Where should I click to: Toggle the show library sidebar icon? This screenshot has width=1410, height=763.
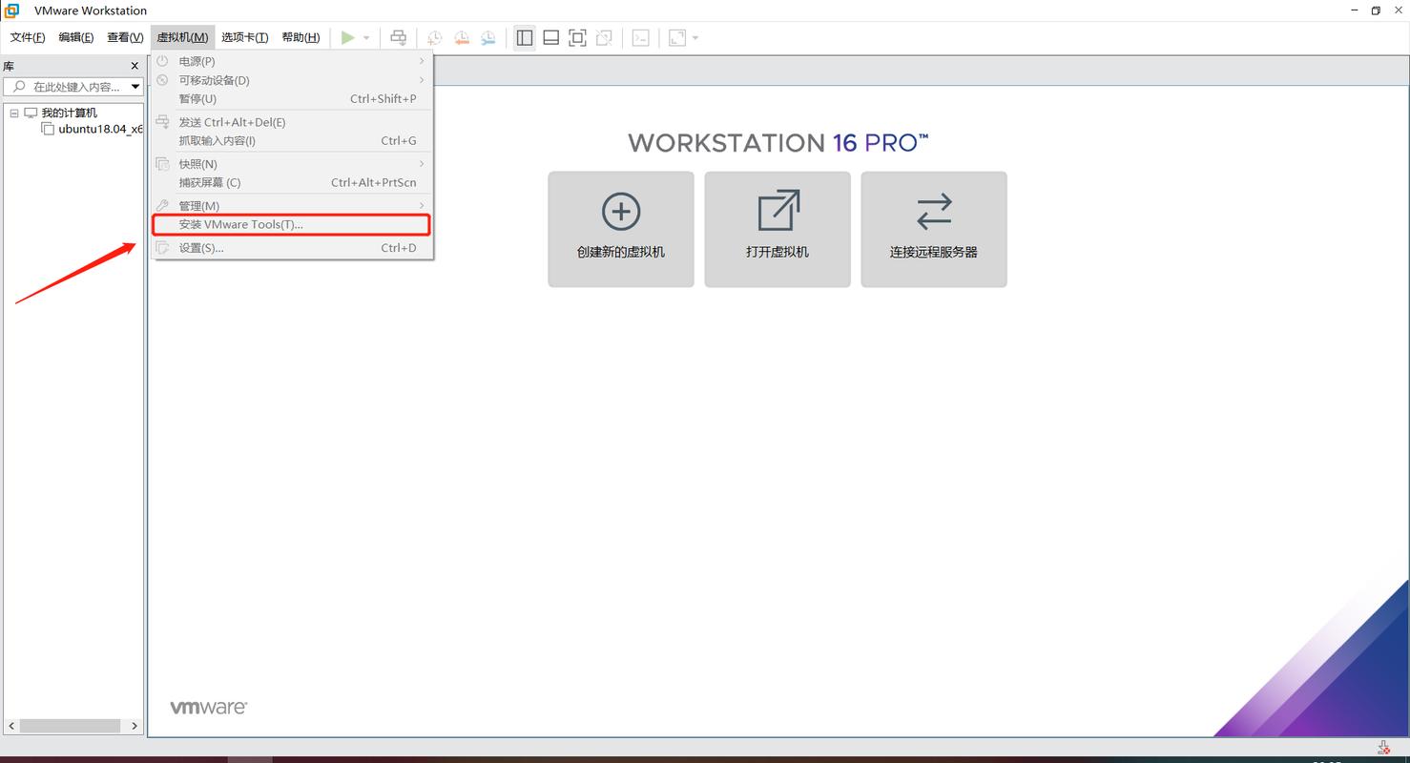click(525, 37)
